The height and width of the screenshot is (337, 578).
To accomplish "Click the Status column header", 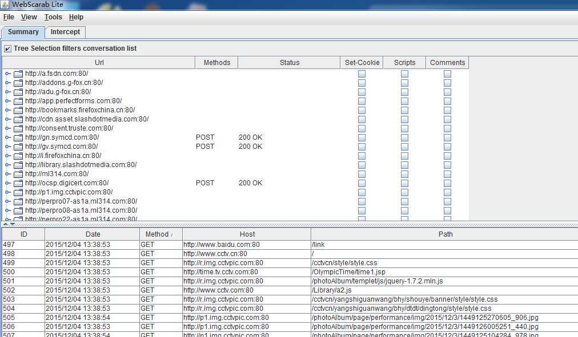I will tap(290, 63).
